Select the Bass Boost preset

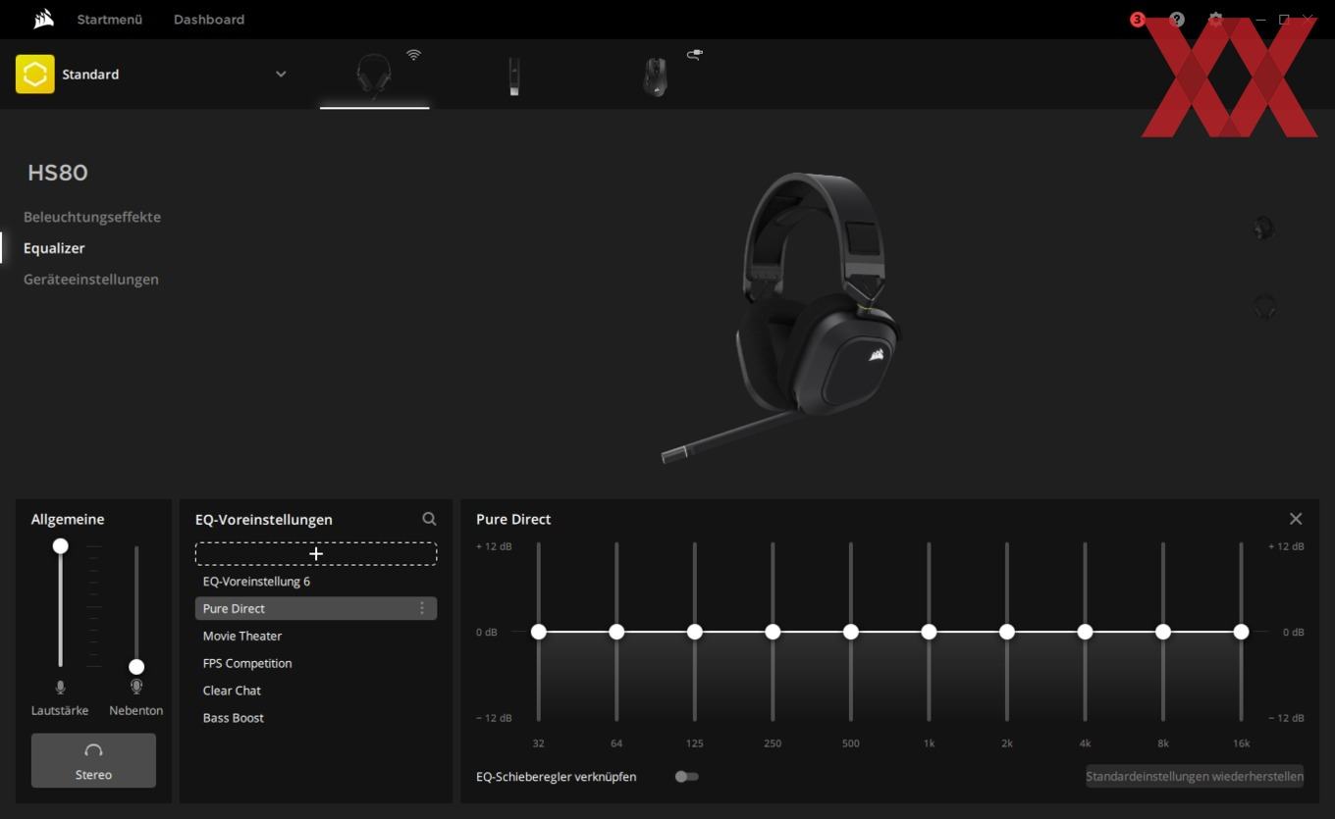(x=316, y=718)
